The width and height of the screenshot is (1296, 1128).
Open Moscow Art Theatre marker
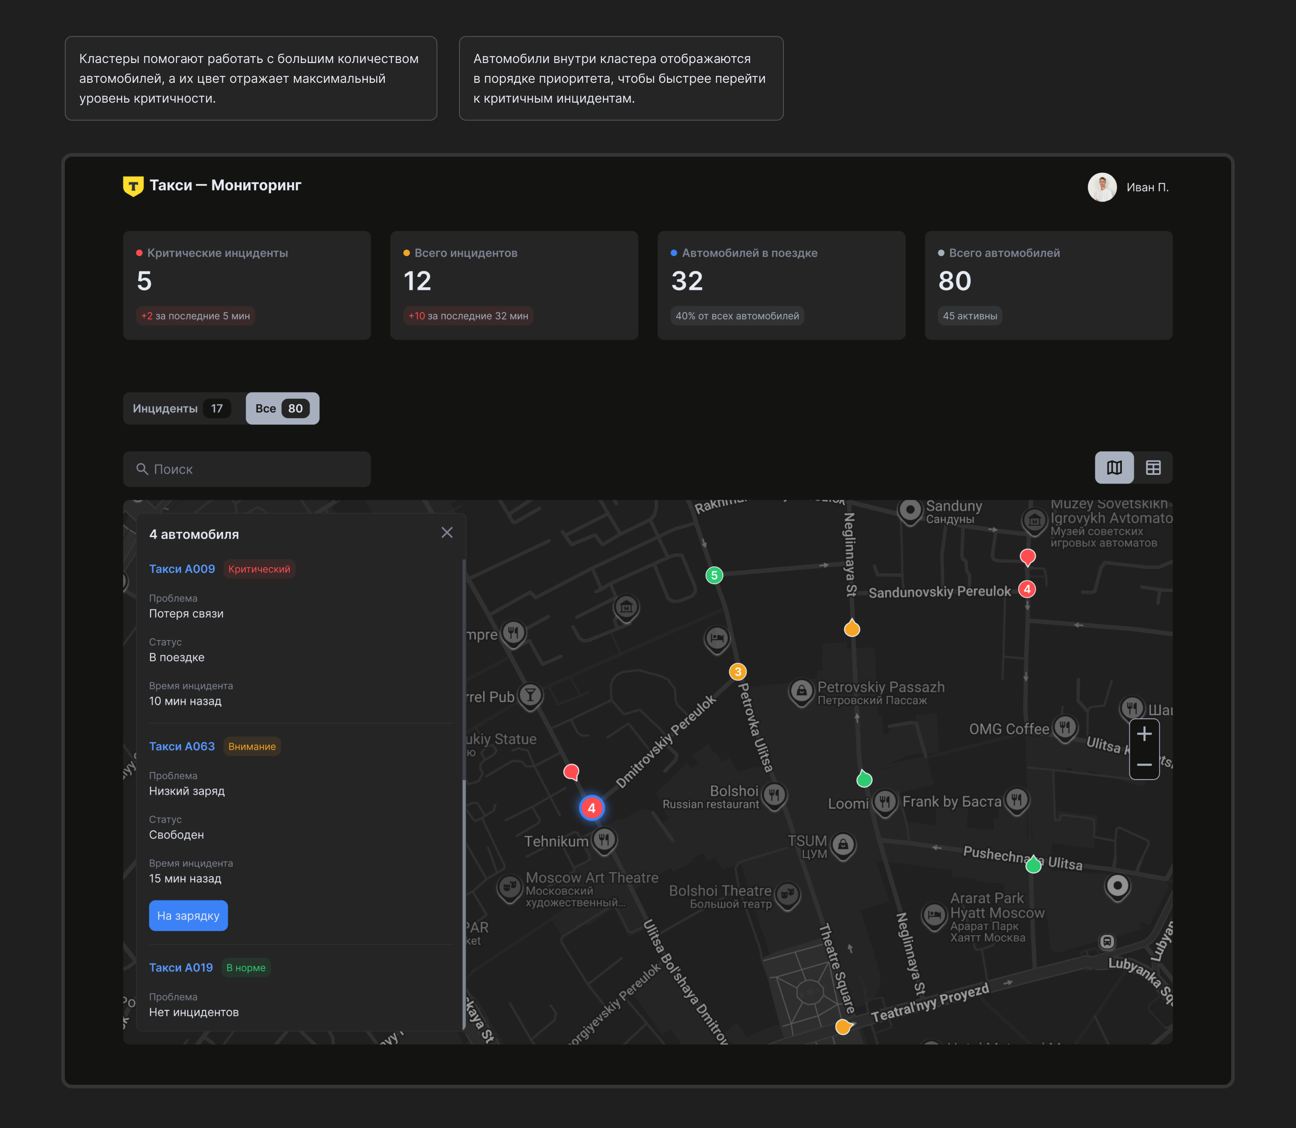(x=509, y=888)
